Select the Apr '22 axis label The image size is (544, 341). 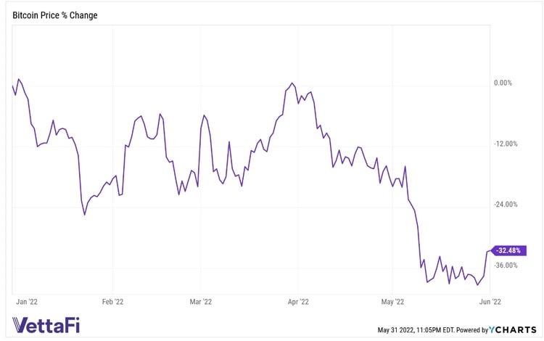(299, 300)
